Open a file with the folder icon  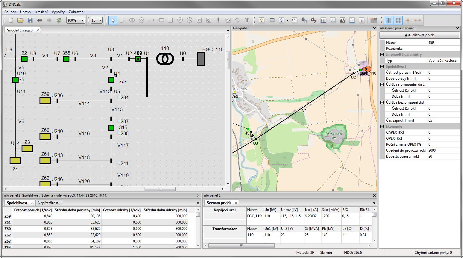[x=20, y=20]
